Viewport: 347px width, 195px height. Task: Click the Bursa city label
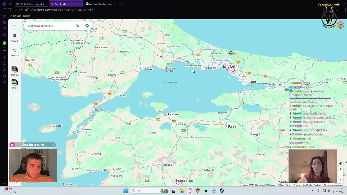(232, 126)
